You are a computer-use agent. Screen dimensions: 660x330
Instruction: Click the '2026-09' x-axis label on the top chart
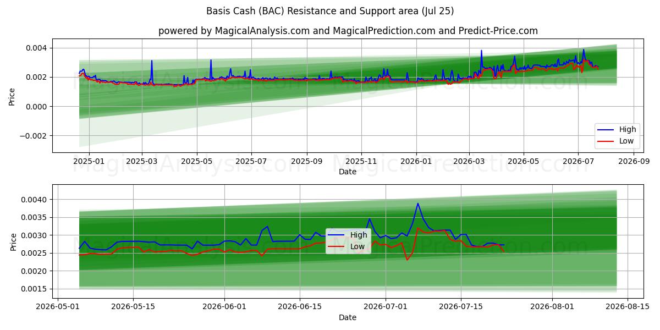coord(634,162)
